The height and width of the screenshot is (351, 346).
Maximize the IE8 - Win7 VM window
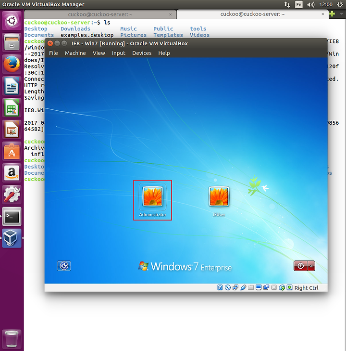(x=64, y=43)
